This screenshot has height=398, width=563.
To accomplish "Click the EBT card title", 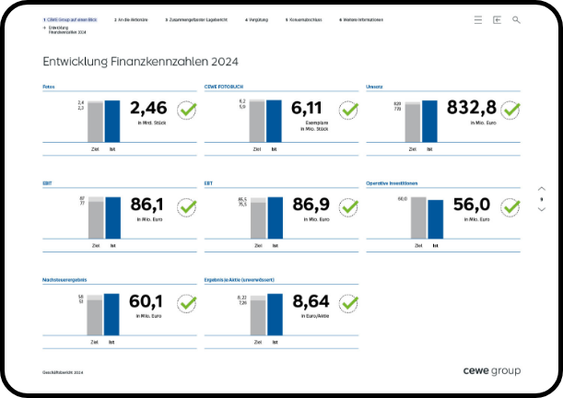I will click(208, 183).
